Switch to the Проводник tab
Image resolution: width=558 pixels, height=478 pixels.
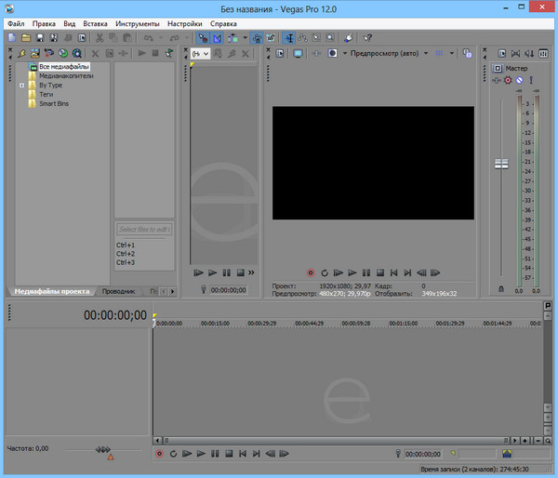click(x=120, y=291)
